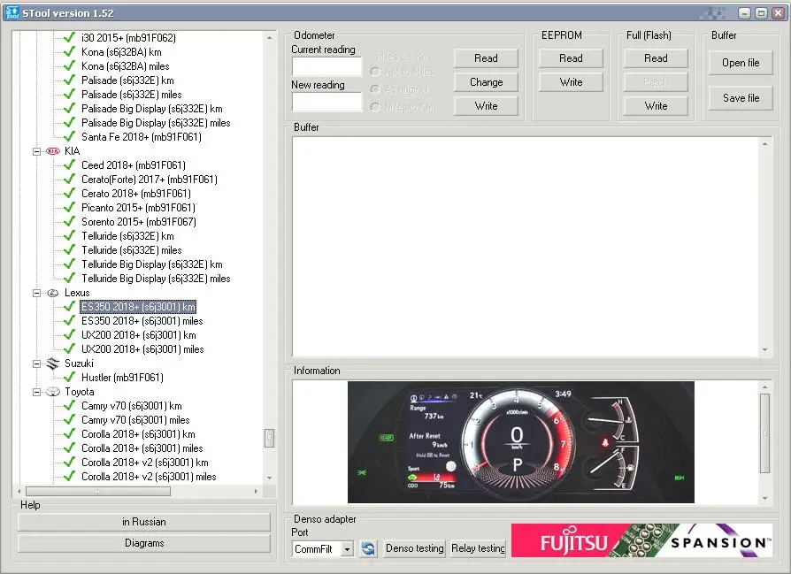Click the vehicle tree horizontal scrollbar thumb
Image resolution: width=791 pixels, height=574 pixels.
98,491
